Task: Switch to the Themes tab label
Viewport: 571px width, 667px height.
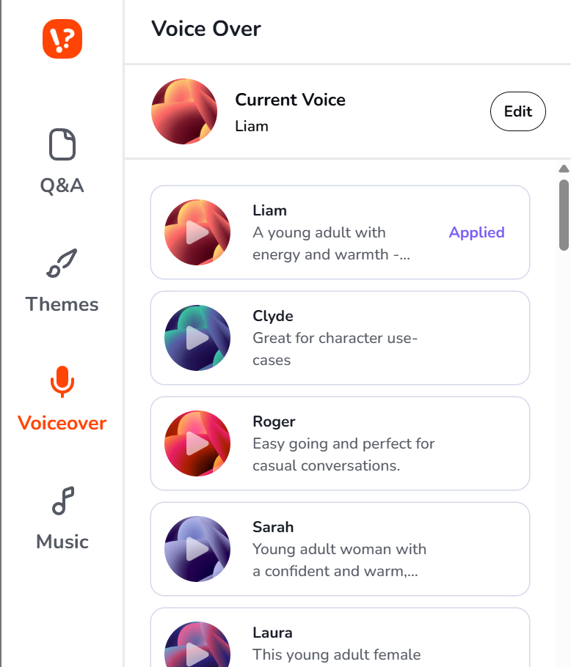Action: (x=62, y=304)
